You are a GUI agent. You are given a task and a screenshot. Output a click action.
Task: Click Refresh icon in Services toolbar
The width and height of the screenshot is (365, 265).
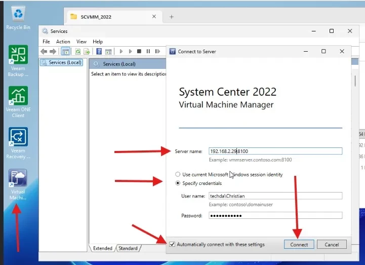[x=78, y=51]
